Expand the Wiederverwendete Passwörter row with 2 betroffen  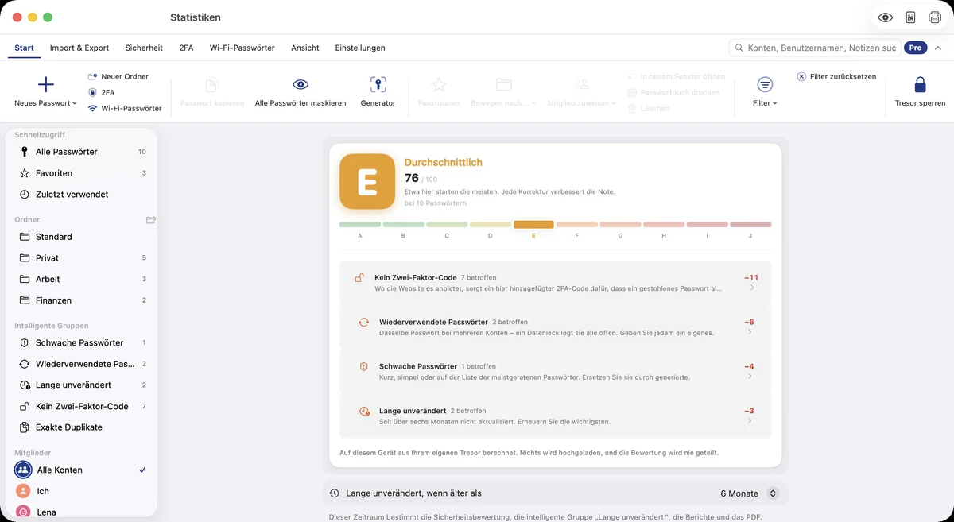(x=555, y=327)
